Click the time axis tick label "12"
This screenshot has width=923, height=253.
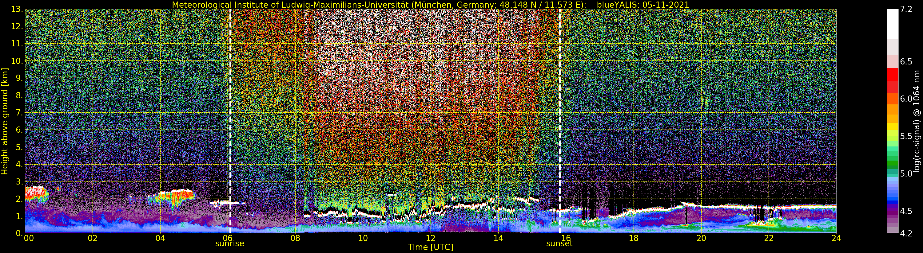(430, 238)
